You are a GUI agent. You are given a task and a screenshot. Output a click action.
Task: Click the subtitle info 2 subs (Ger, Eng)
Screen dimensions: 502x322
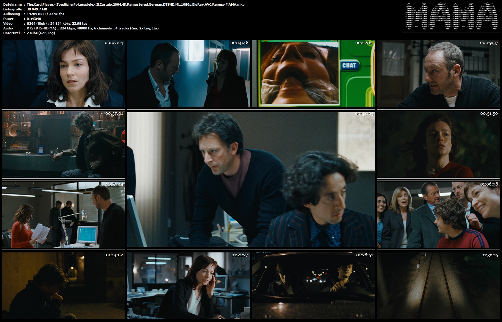pyautogui.click(x=41, y=33)
